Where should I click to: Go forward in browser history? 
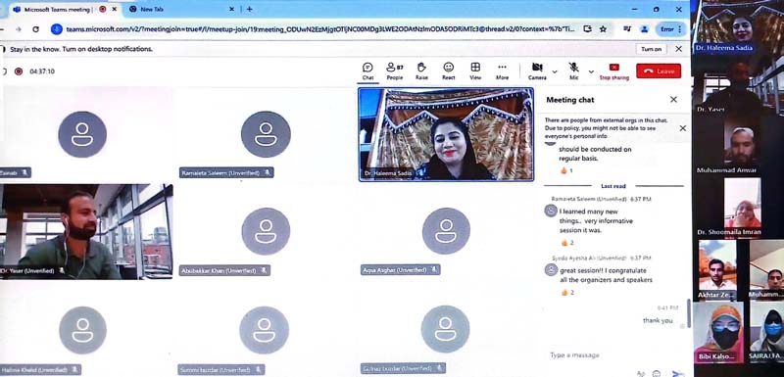click(x=18, y=29)
